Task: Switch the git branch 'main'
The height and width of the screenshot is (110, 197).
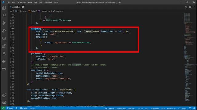Action: click(10, 108)
